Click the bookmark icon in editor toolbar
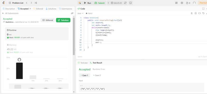 (x=196, y=13)
